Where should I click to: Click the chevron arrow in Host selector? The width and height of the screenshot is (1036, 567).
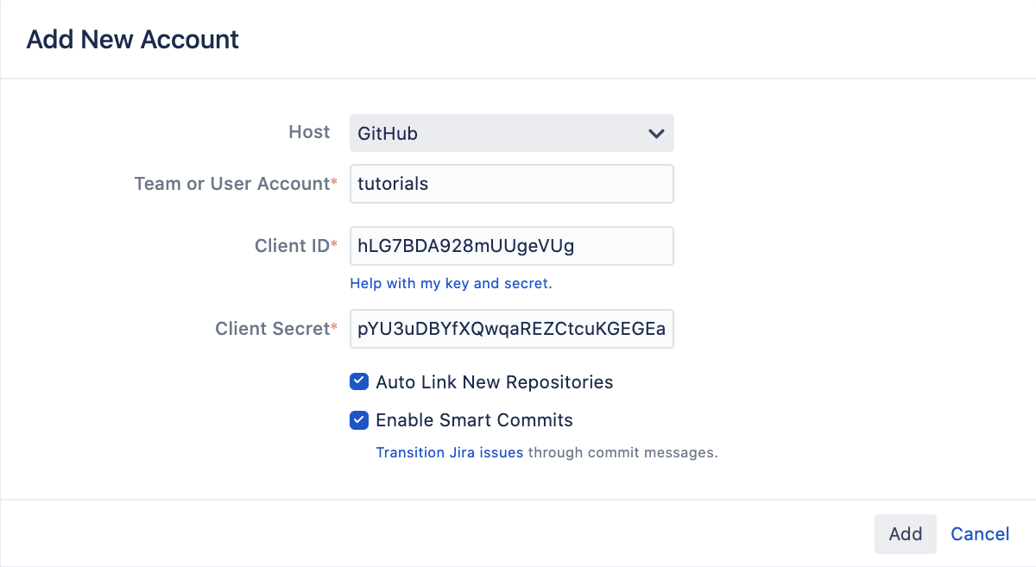click(656, 134)
